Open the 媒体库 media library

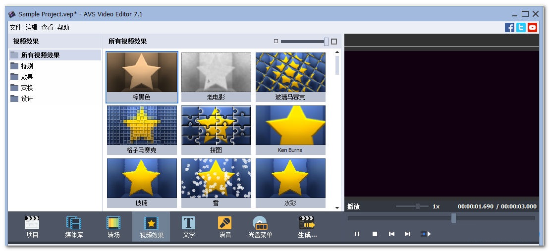tap(74, 227)
